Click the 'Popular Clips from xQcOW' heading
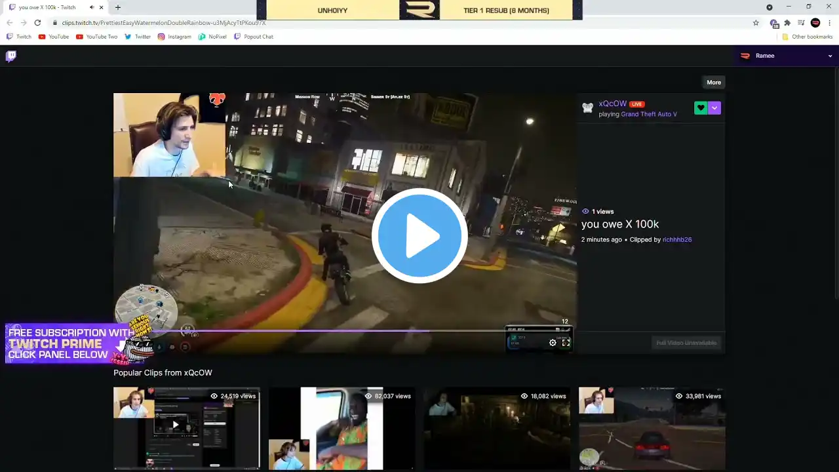839x472 pixels. coord(163,373)
